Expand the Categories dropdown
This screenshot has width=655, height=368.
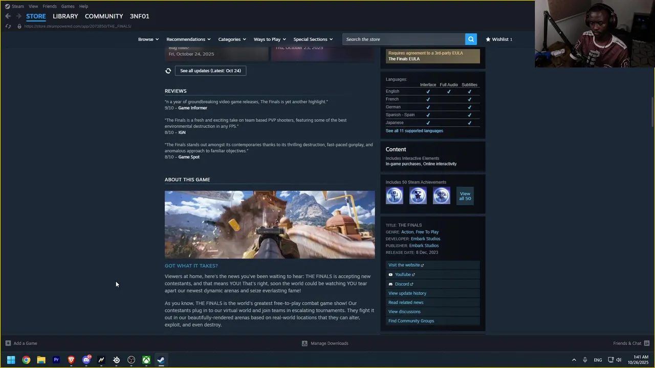click(x=232, y=39)
